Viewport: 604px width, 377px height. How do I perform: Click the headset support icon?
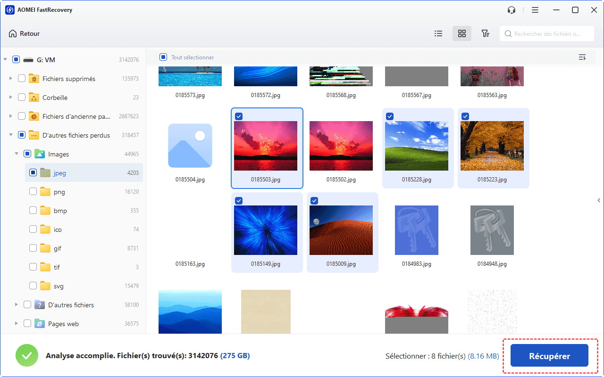[x=512, y=10]
